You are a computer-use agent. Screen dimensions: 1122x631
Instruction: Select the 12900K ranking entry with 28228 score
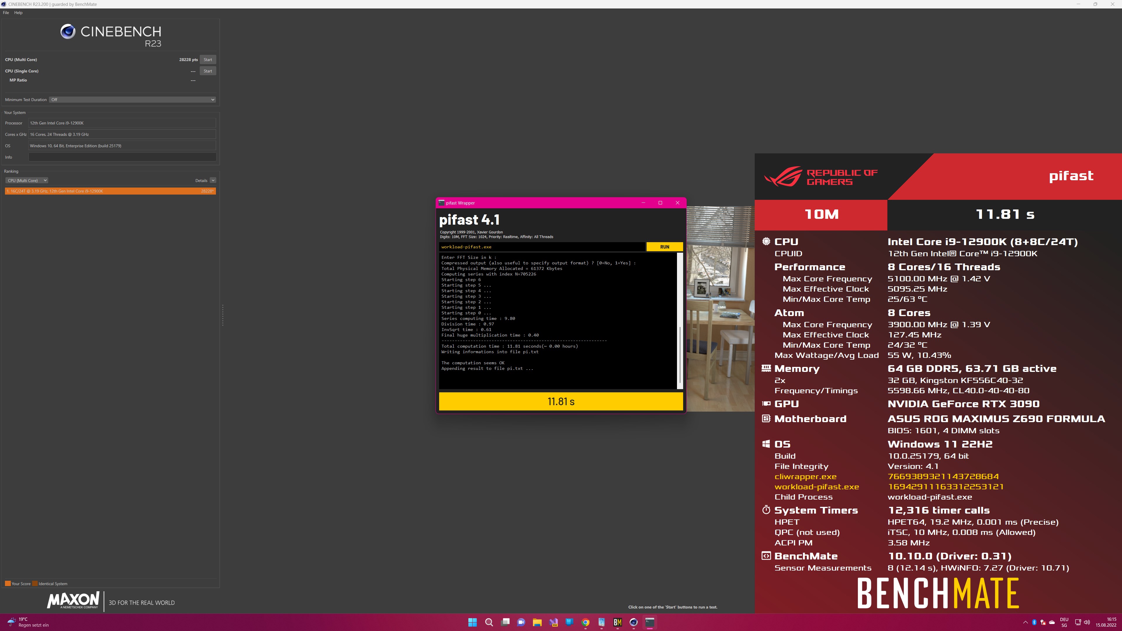click(110, 191)
